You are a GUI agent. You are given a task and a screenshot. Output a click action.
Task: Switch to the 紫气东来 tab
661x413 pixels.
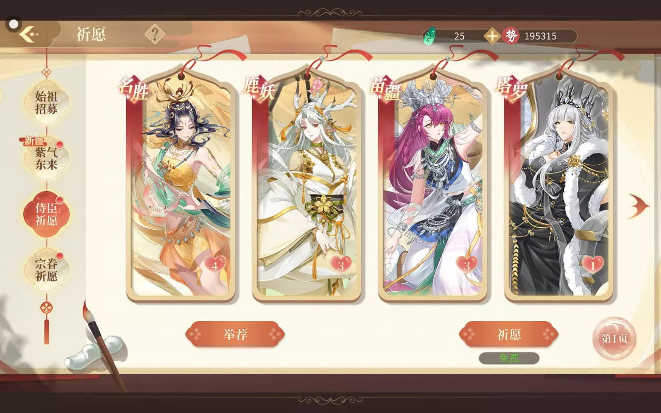(46, 158)
